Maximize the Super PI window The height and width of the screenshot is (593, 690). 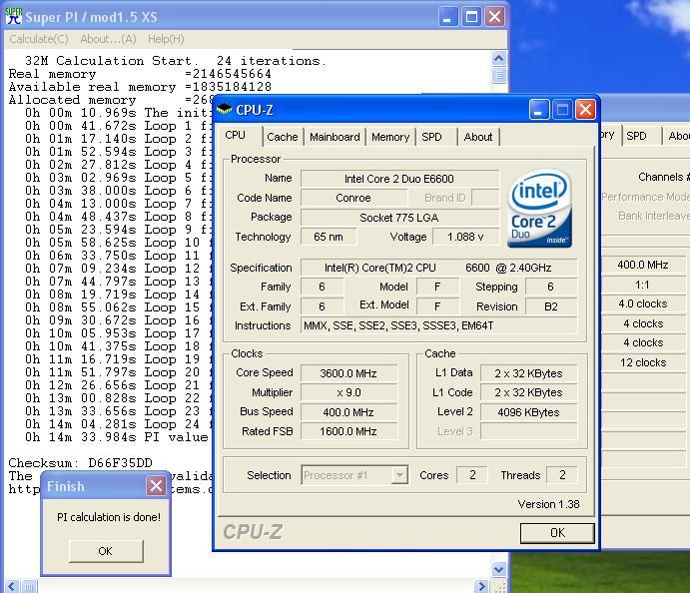click(471, 17)
